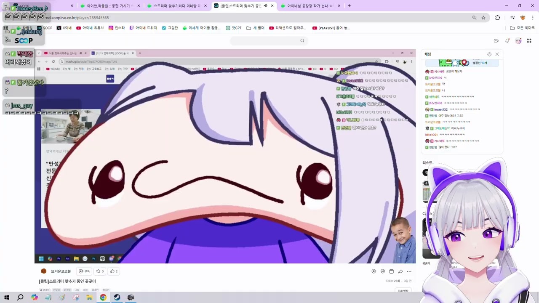Open the more options ellipsis under video
The image size is (539, 303).
pyautogui.click(x=409, y=271)
